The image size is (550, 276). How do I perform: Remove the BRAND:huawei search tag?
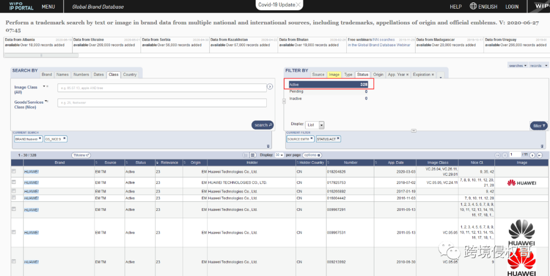pos(40,138)
